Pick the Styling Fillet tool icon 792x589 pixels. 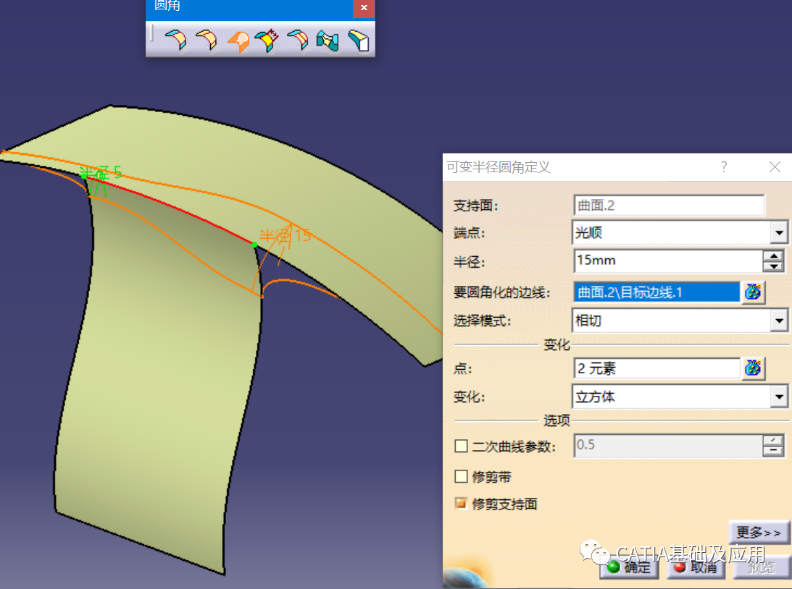click(298, 40)
